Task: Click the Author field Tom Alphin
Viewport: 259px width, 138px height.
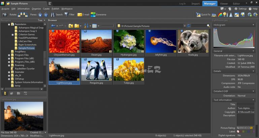Action: (246, 108)
